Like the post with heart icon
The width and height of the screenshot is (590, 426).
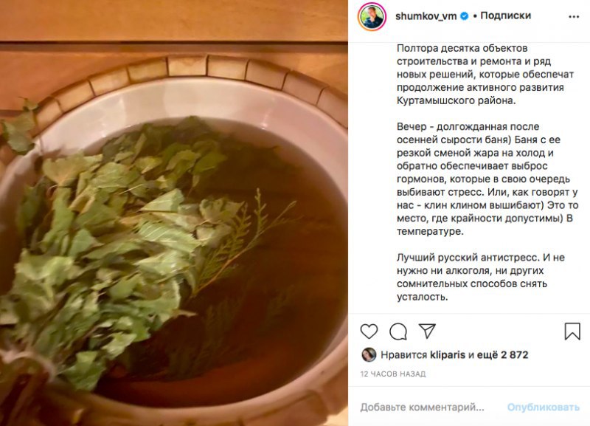click(x=369, y=331)
